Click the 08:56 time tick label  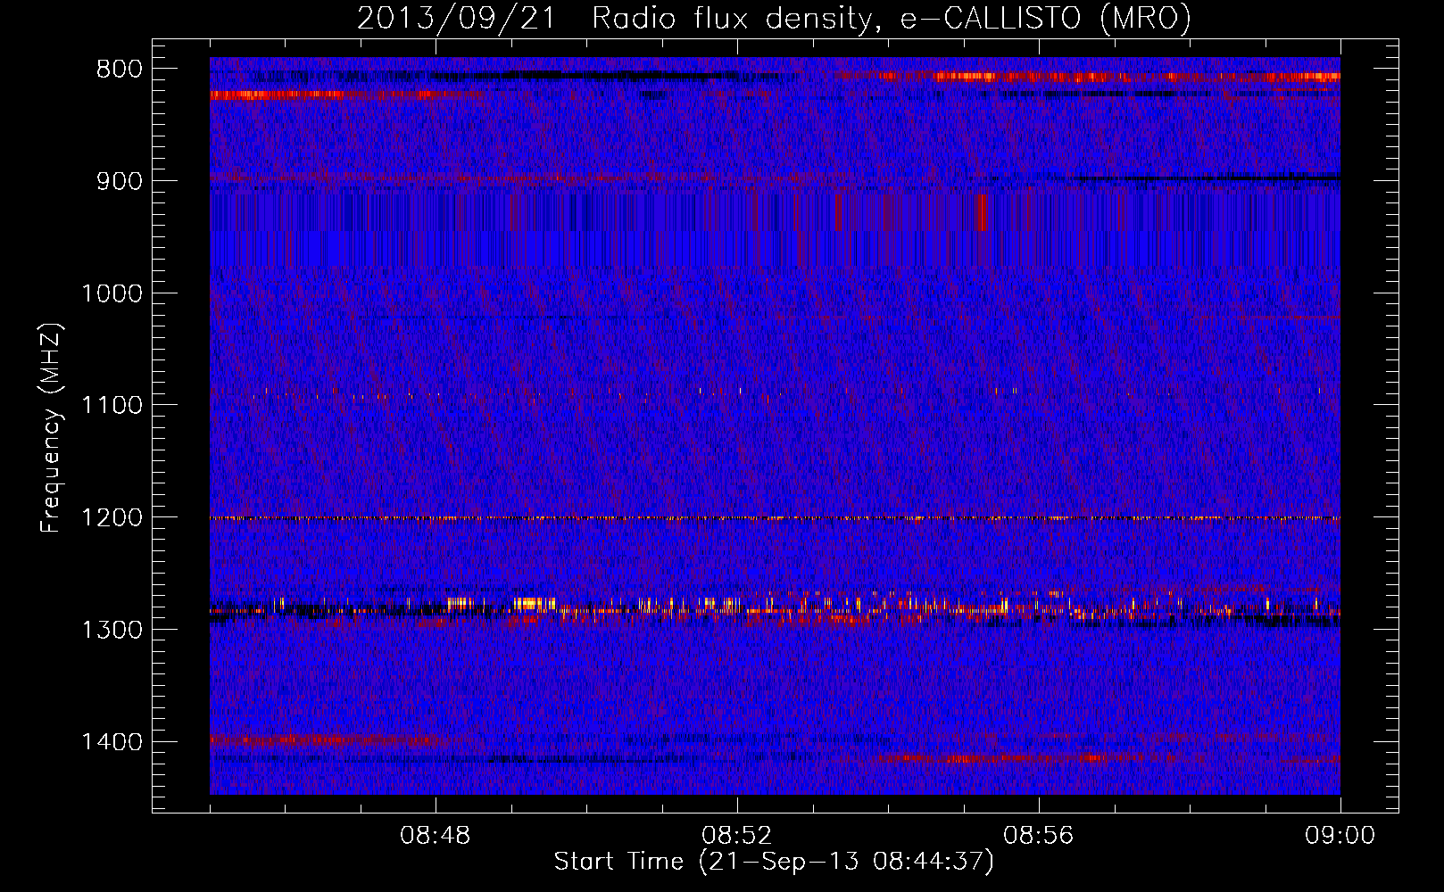click(x=1039, y=836)
